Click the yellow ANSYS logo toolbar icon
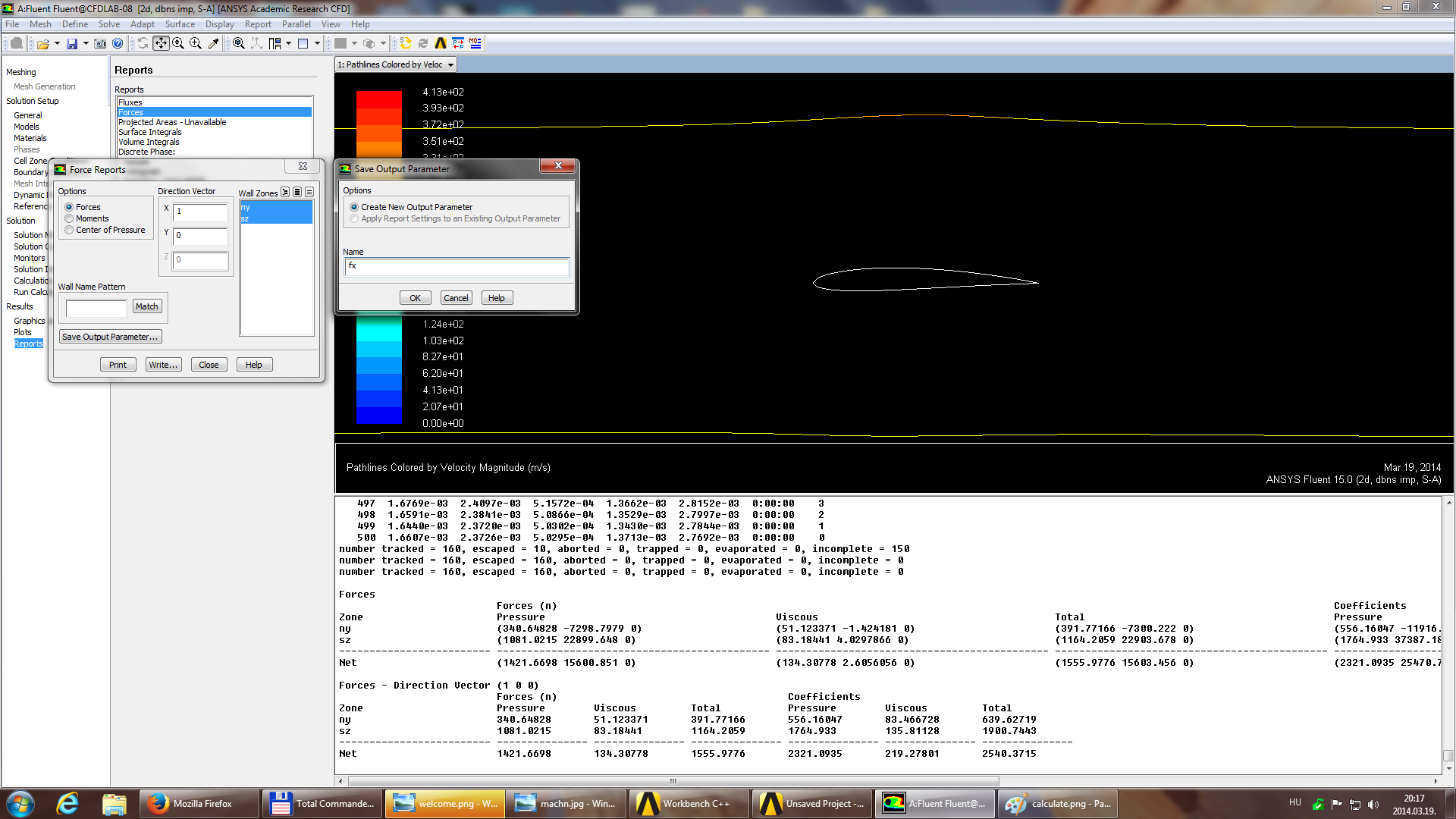 pos(441,44)
